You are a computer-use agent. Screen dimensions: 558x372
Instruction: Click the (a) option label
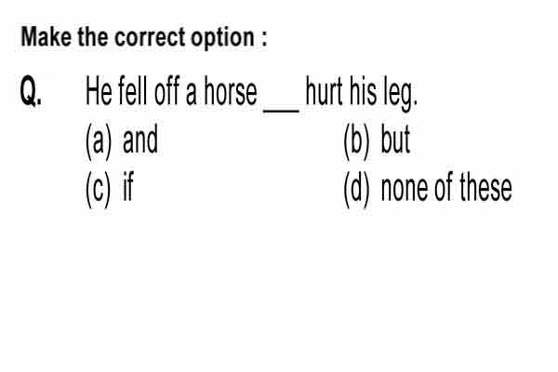(x=99, y=141)
